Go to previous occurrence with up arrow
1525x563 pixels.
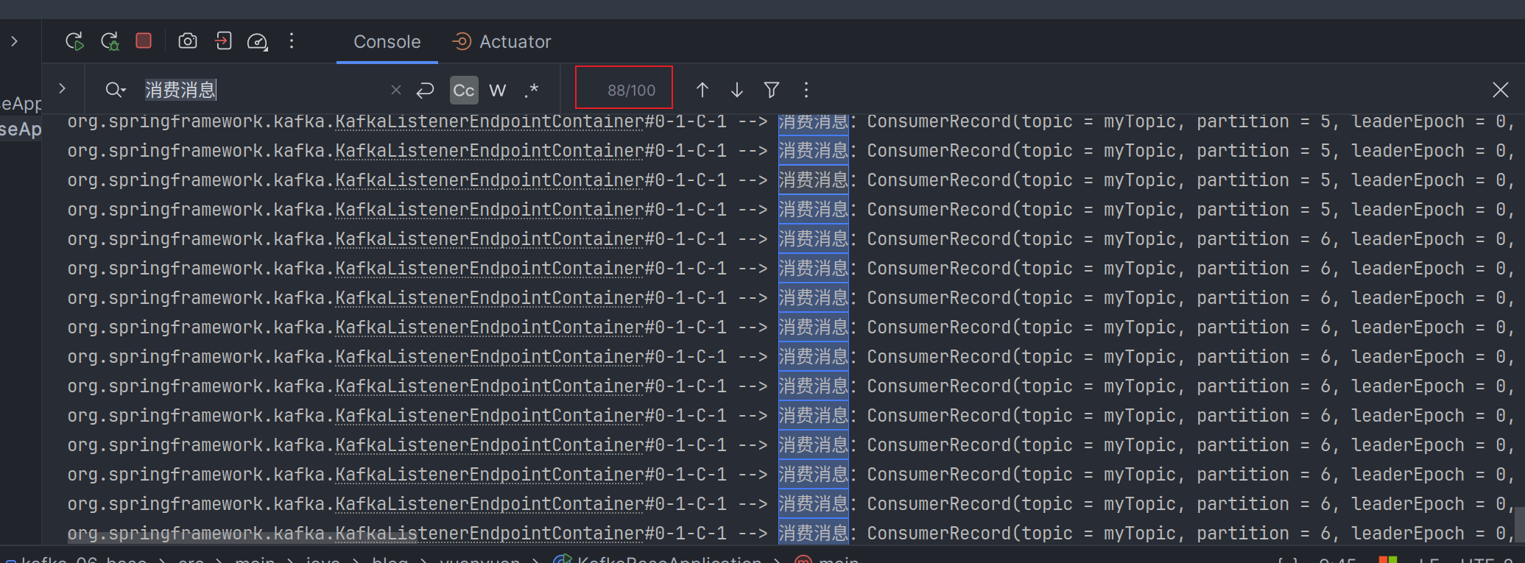coord(702,90)
